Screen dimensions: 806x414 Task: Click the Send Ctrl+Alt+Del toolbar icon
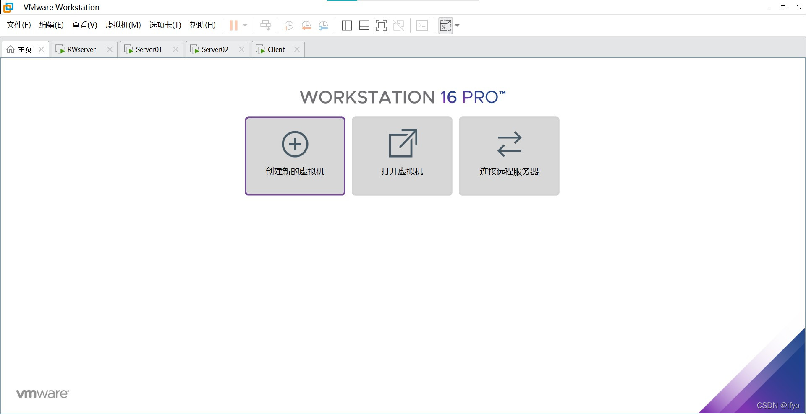pos(265,26)
